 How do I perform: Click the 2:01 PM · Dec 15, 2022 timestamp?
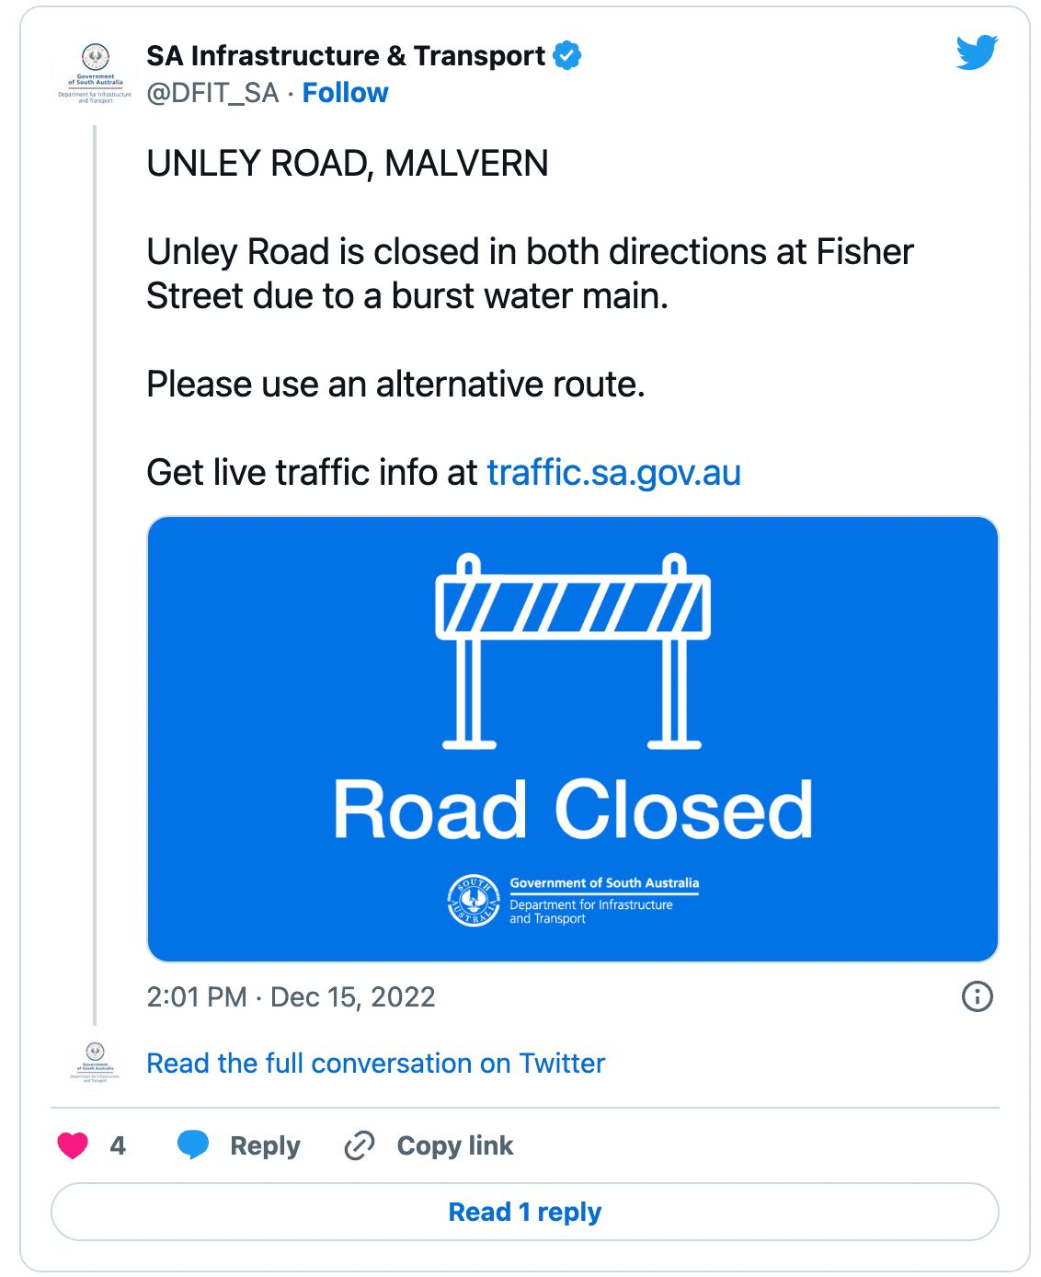click(291, 996)
